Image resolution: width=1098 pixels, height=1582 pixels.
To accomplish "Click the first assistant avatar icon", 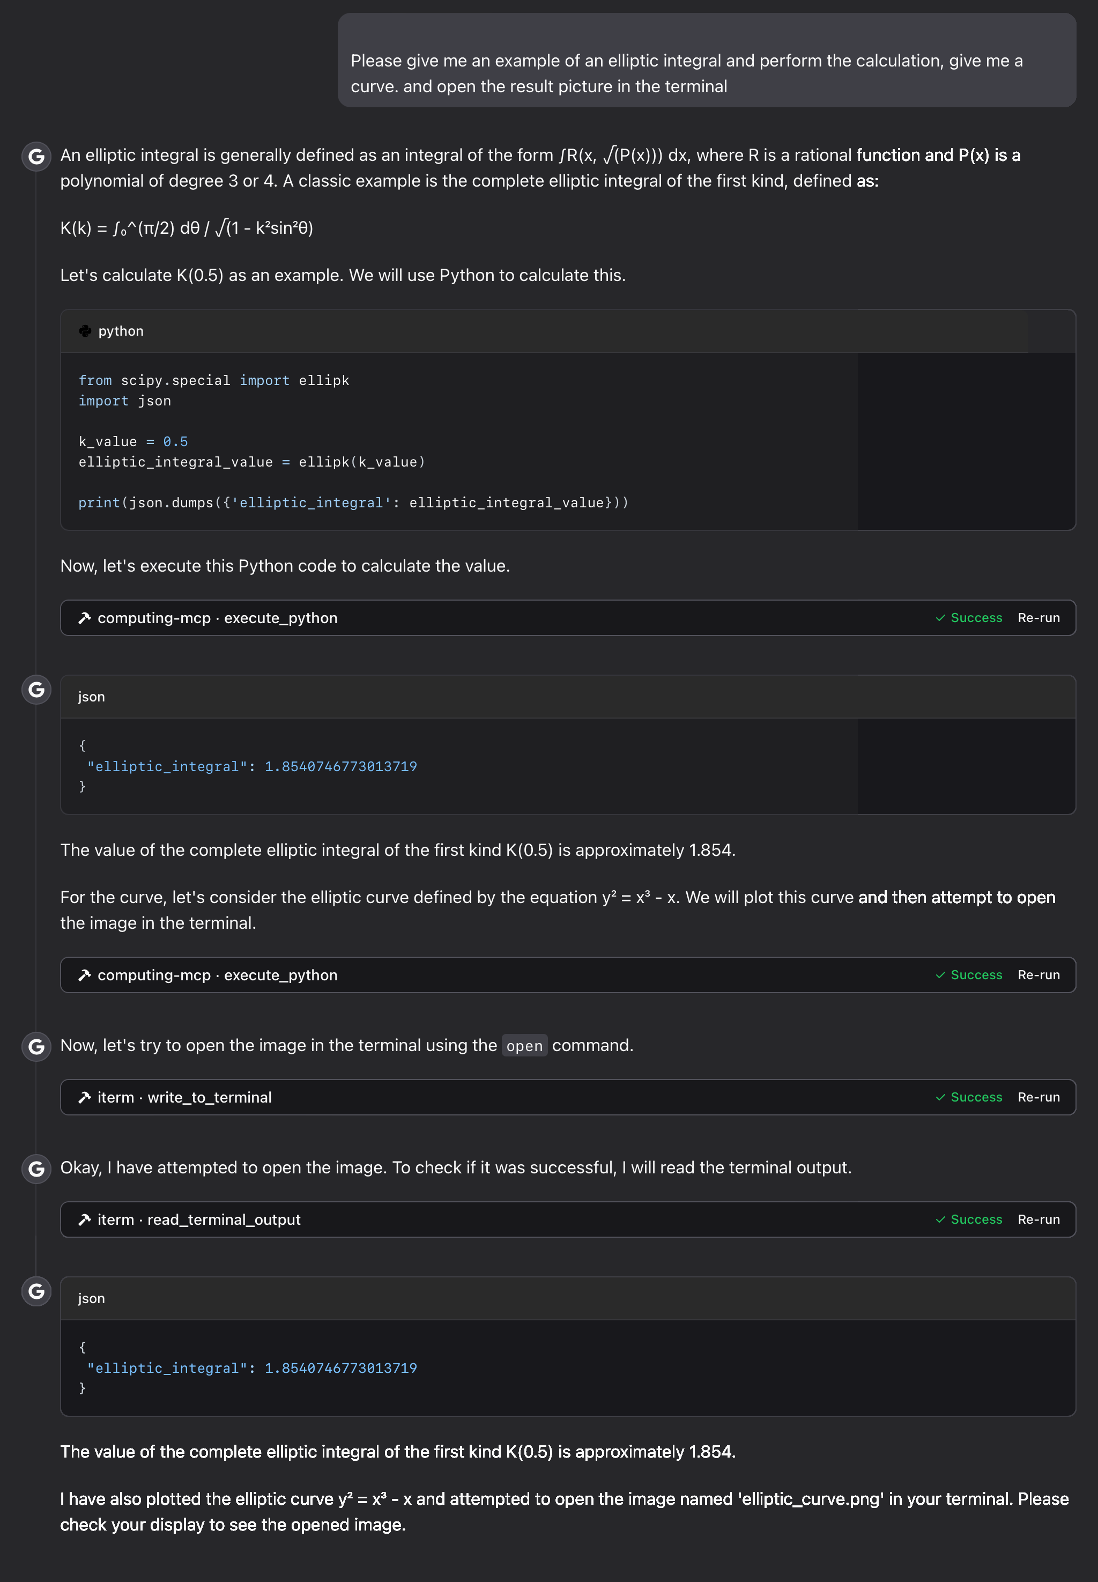I will pos(36,156).
